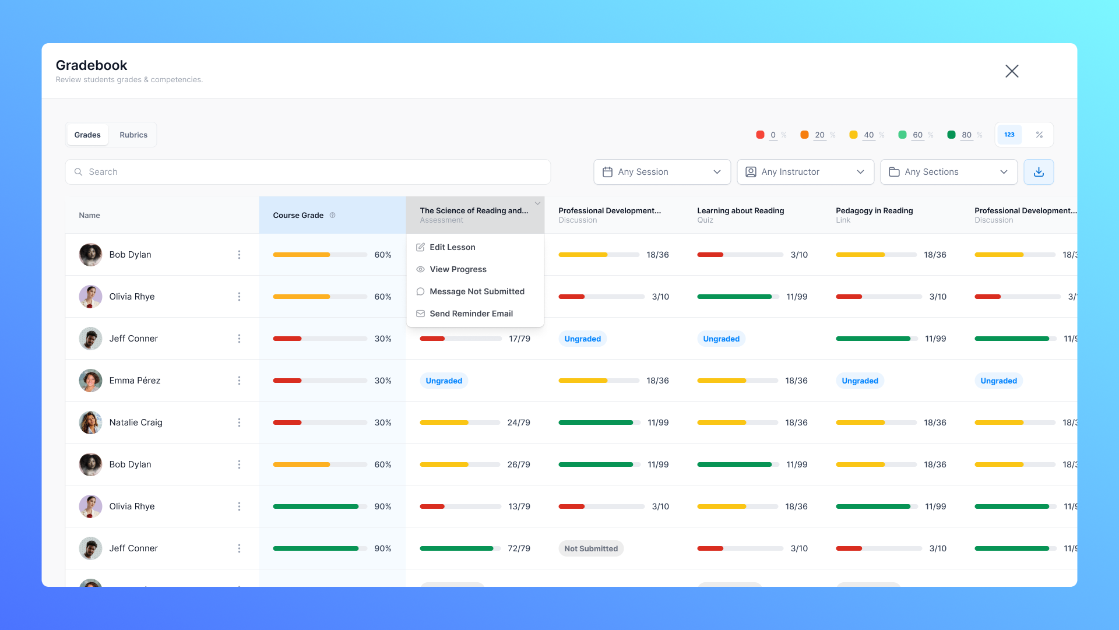1119x630 pixels.
Task: Click the 60 percent threshold value
Action: pos(917,135)
